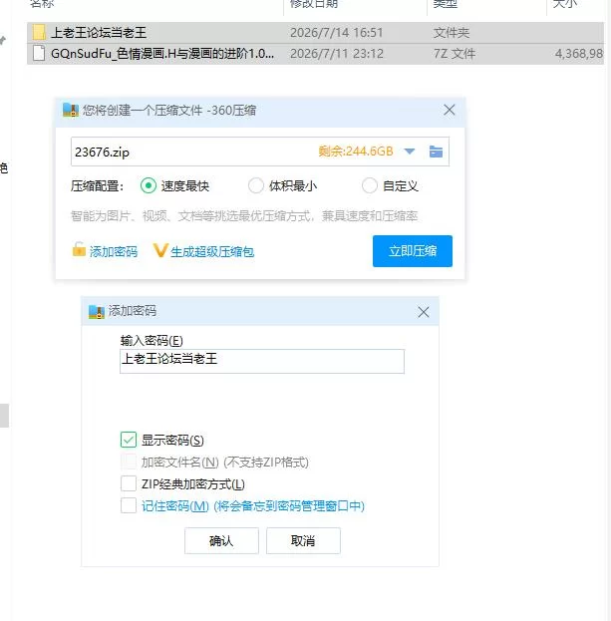Select the 体积最小 radio button
The height and width of the screenshot is (621, 611).
click(x=256, y=185)
